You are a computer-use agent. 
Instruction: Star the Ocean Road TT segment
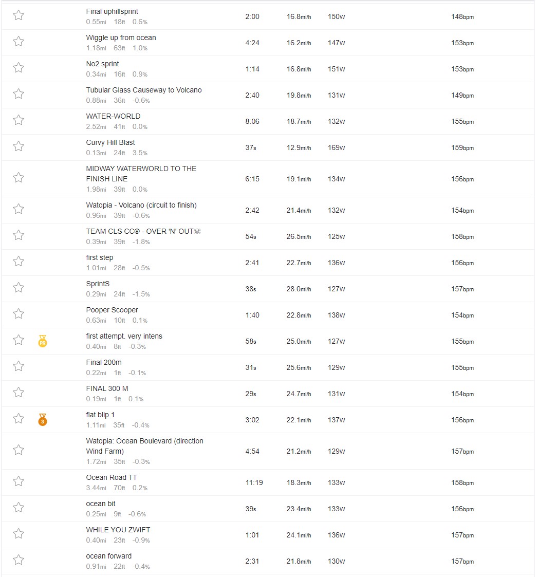(18, 481)
